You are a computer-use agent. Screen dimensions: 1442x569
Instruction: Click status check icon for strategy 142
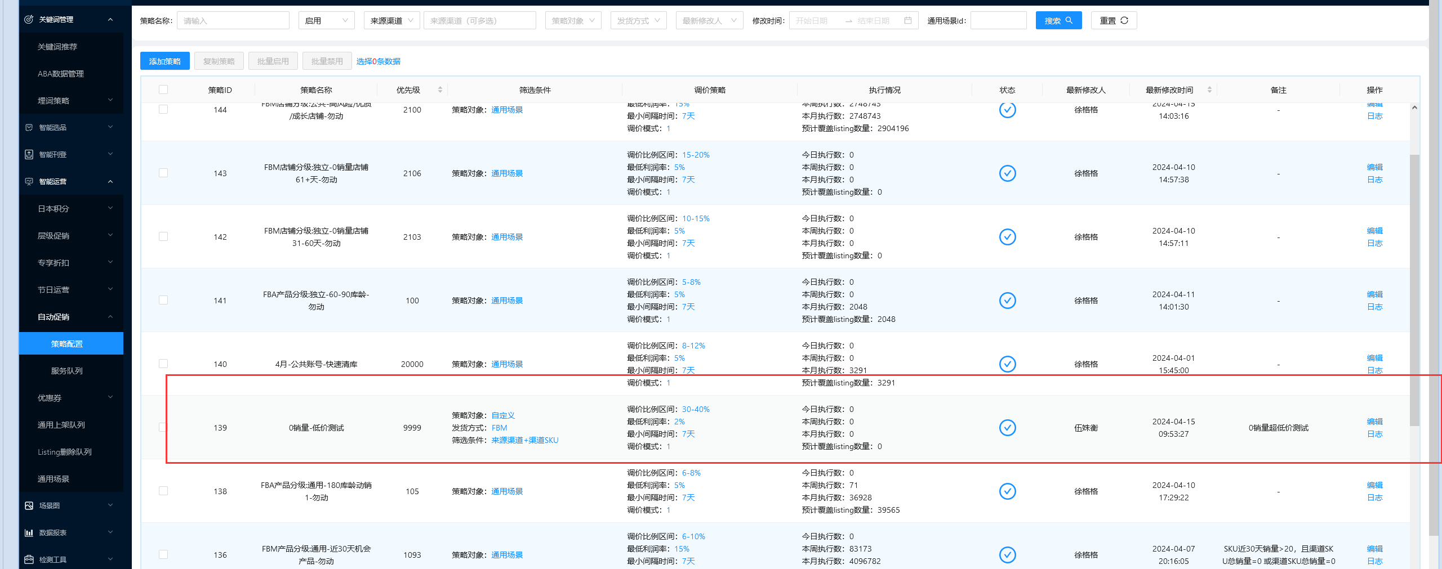click(x=1007, y=237)
